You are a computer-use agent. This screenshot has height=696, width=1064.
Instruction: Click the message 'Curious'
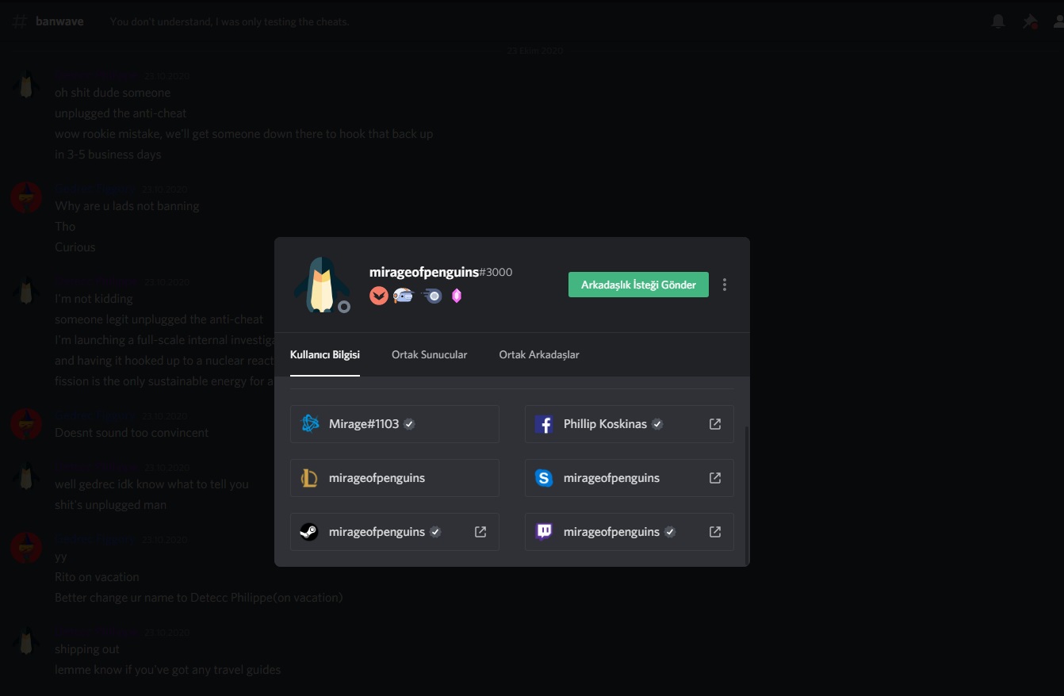(x=75, y=247)
